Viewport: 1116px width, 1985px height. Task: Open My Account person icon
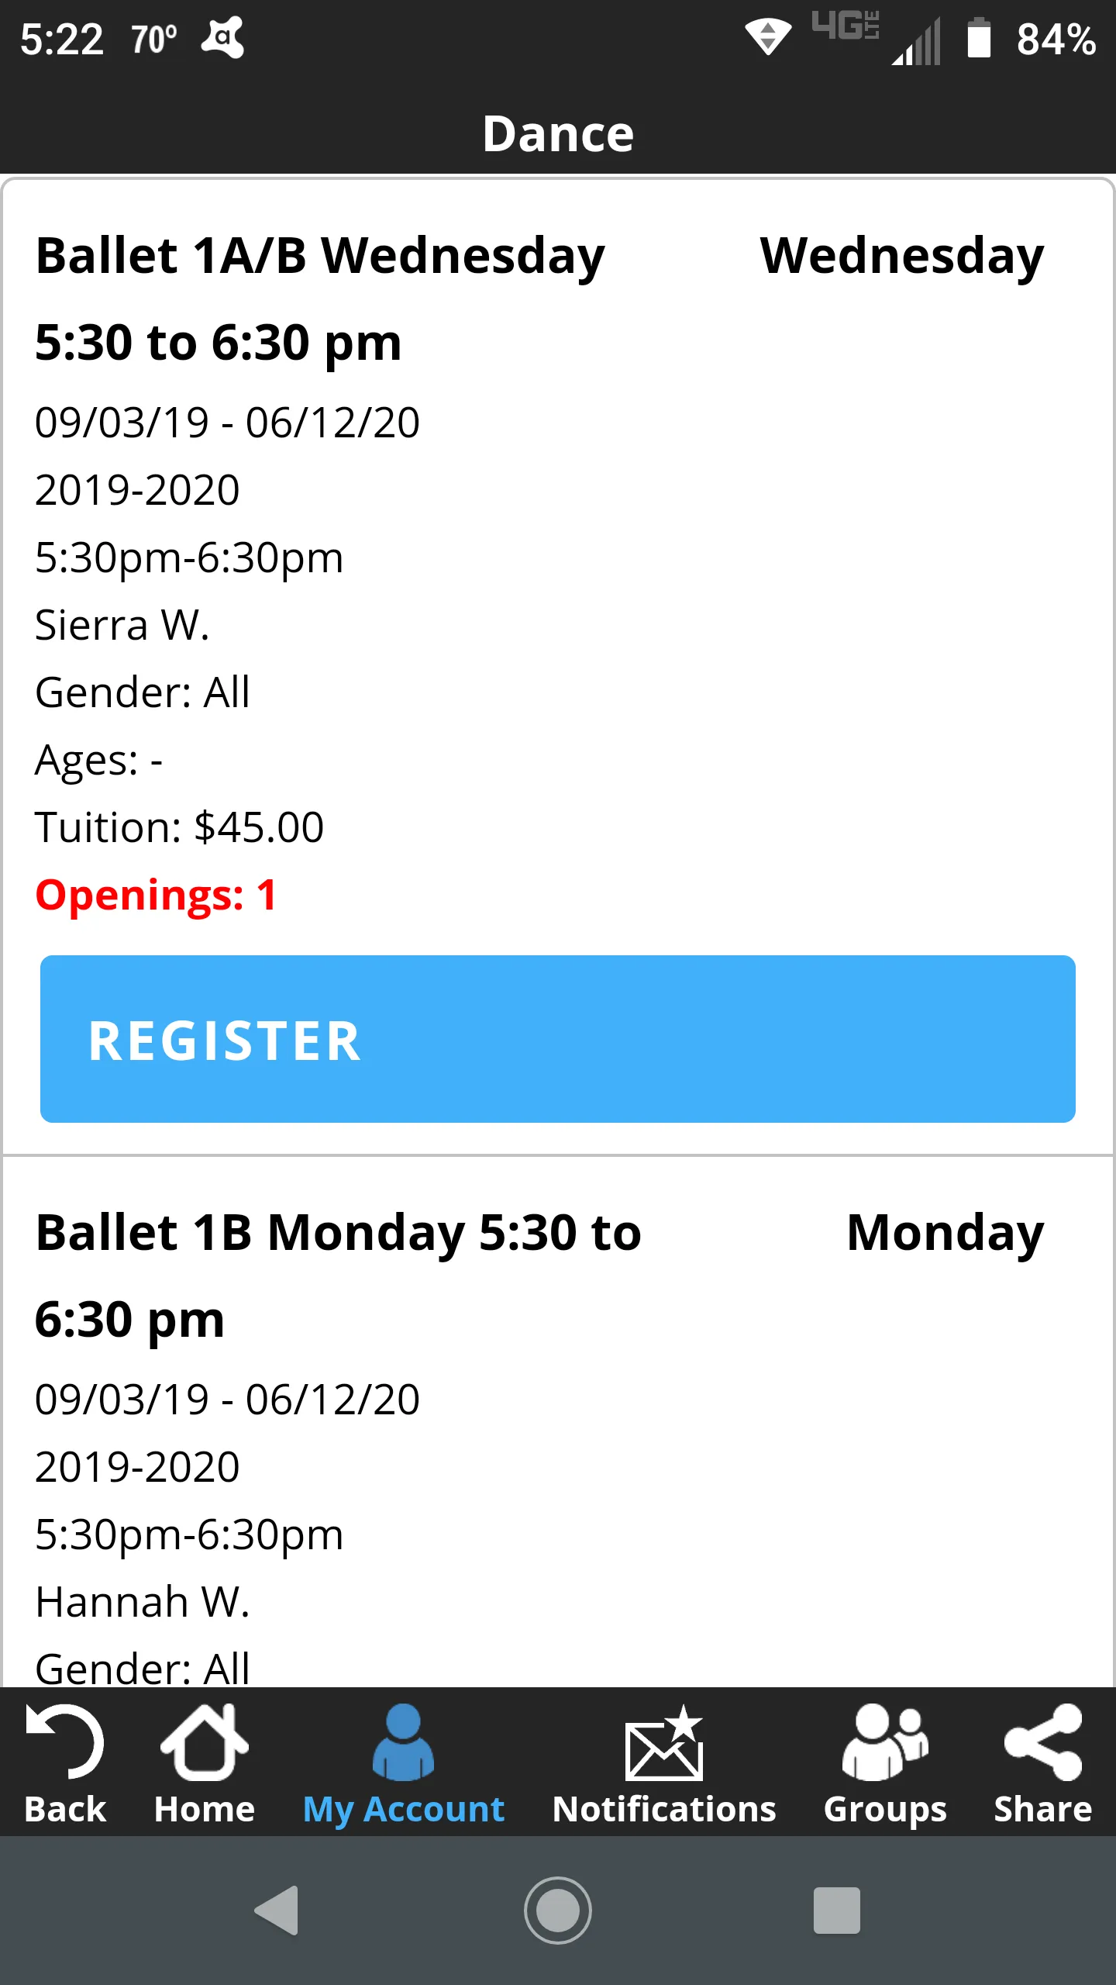pyautogui.click(x=403, y=1742)
